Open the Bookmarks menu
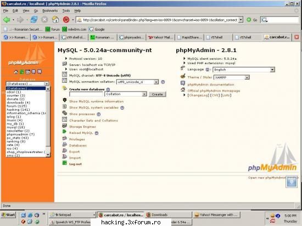 50,11
